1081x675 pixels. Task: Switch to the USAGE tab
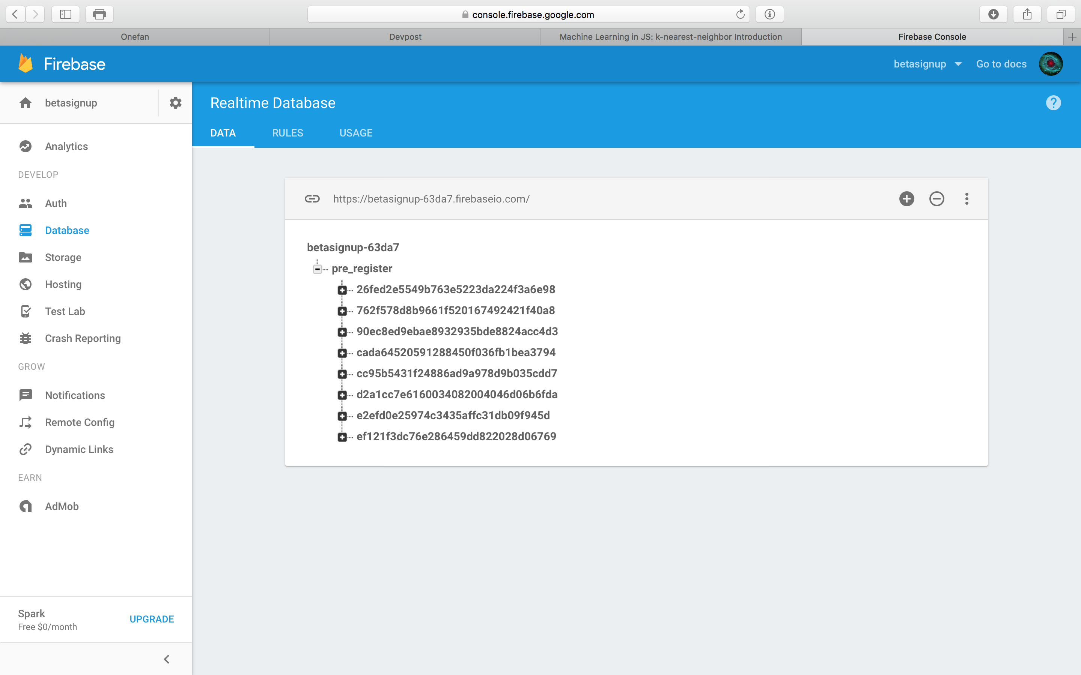(355, 133)
